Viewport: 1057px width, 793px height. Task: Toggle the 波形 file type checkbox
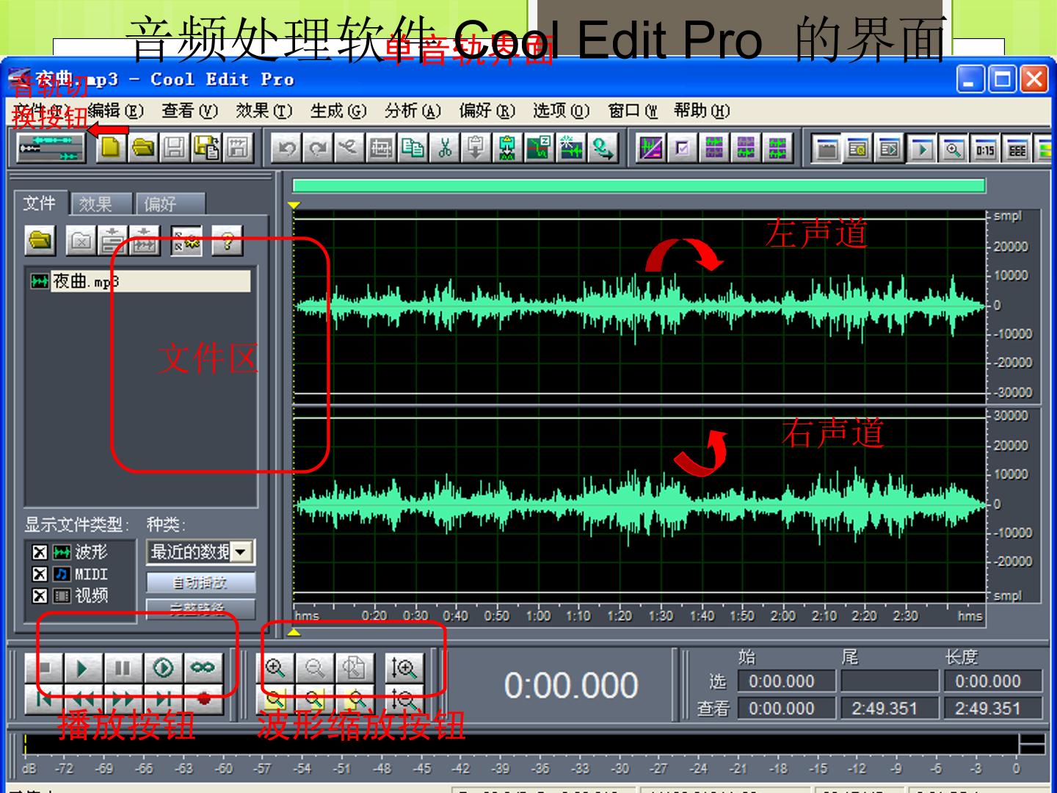point(40,552)
